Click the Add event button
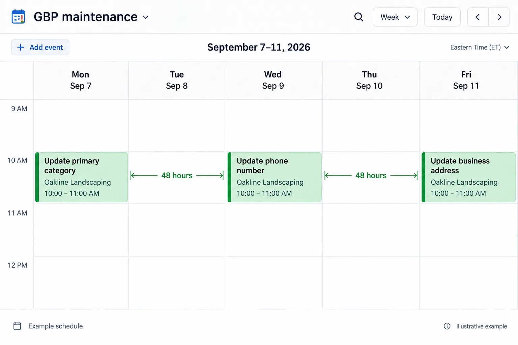Viewport: 518px width, 345px height. click(x=40, y=47)
